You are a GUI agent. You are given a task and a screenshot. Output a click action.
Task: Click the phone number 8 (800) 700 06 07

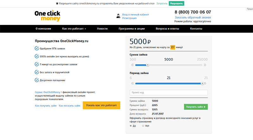(193, 12)
